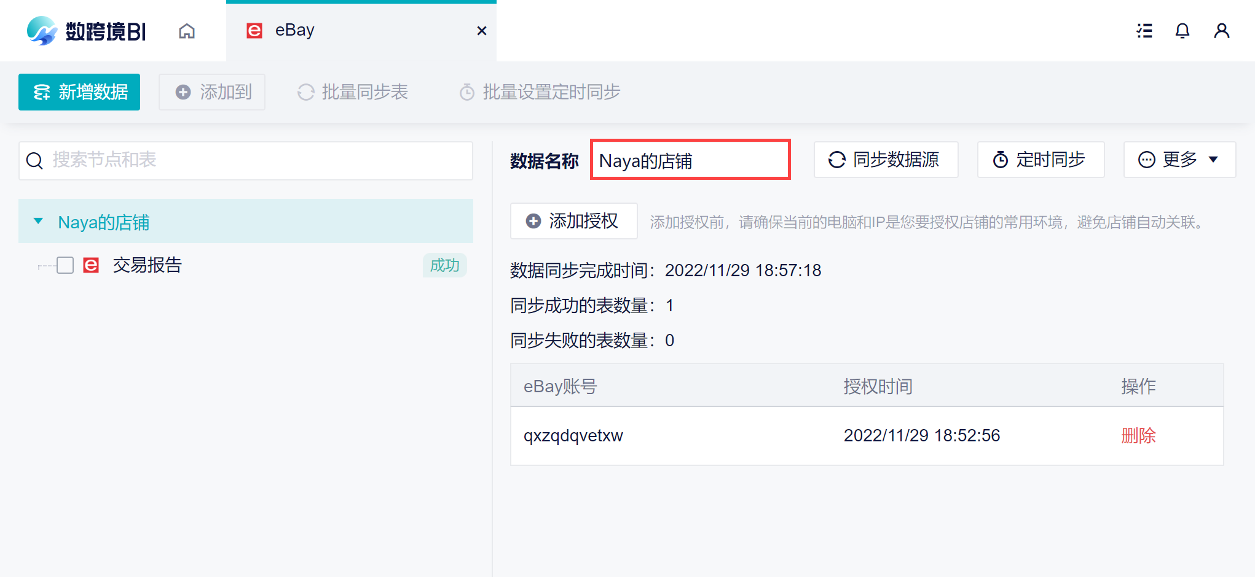Screen dimensions: 1255x577
Task: Click the 同步失败的表数量 line
Action: pyautogui.click(x=592, y=340)
